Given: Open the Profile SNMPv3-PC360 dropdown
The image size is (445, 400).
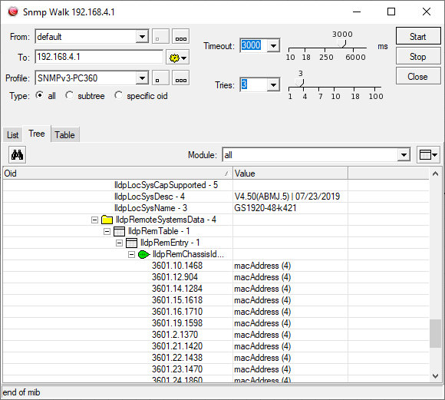Looking at the screenshot, I should [x=142, y=78].
